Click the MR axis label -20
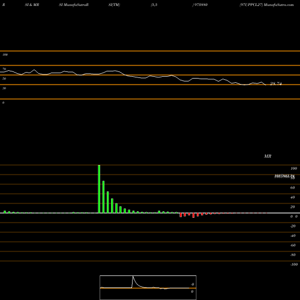300x300 pixels. [293, 226]
